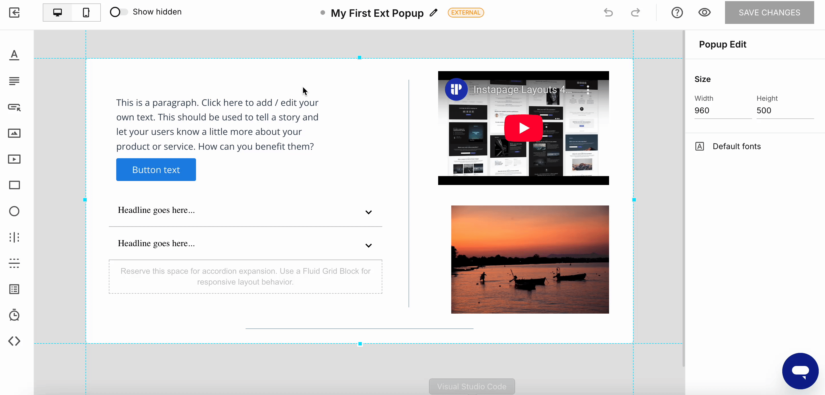Open the Preview eye icon
The width and height of the screenshot is (825, 395).
[x=704, y=13]
